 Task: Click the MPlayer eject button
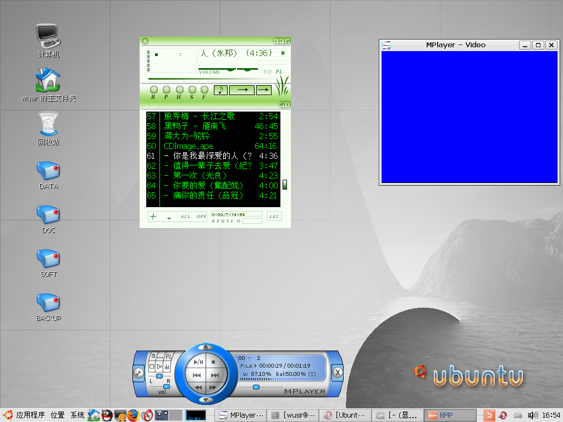206,347
